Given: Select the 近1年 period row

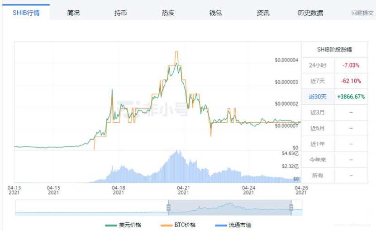Looking at the screenshot, I should click(x=317, y=144).
